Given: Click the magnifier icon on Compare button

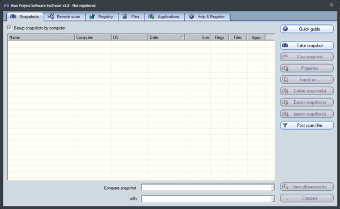Looking at the screenshot, I should pos(285,198).
